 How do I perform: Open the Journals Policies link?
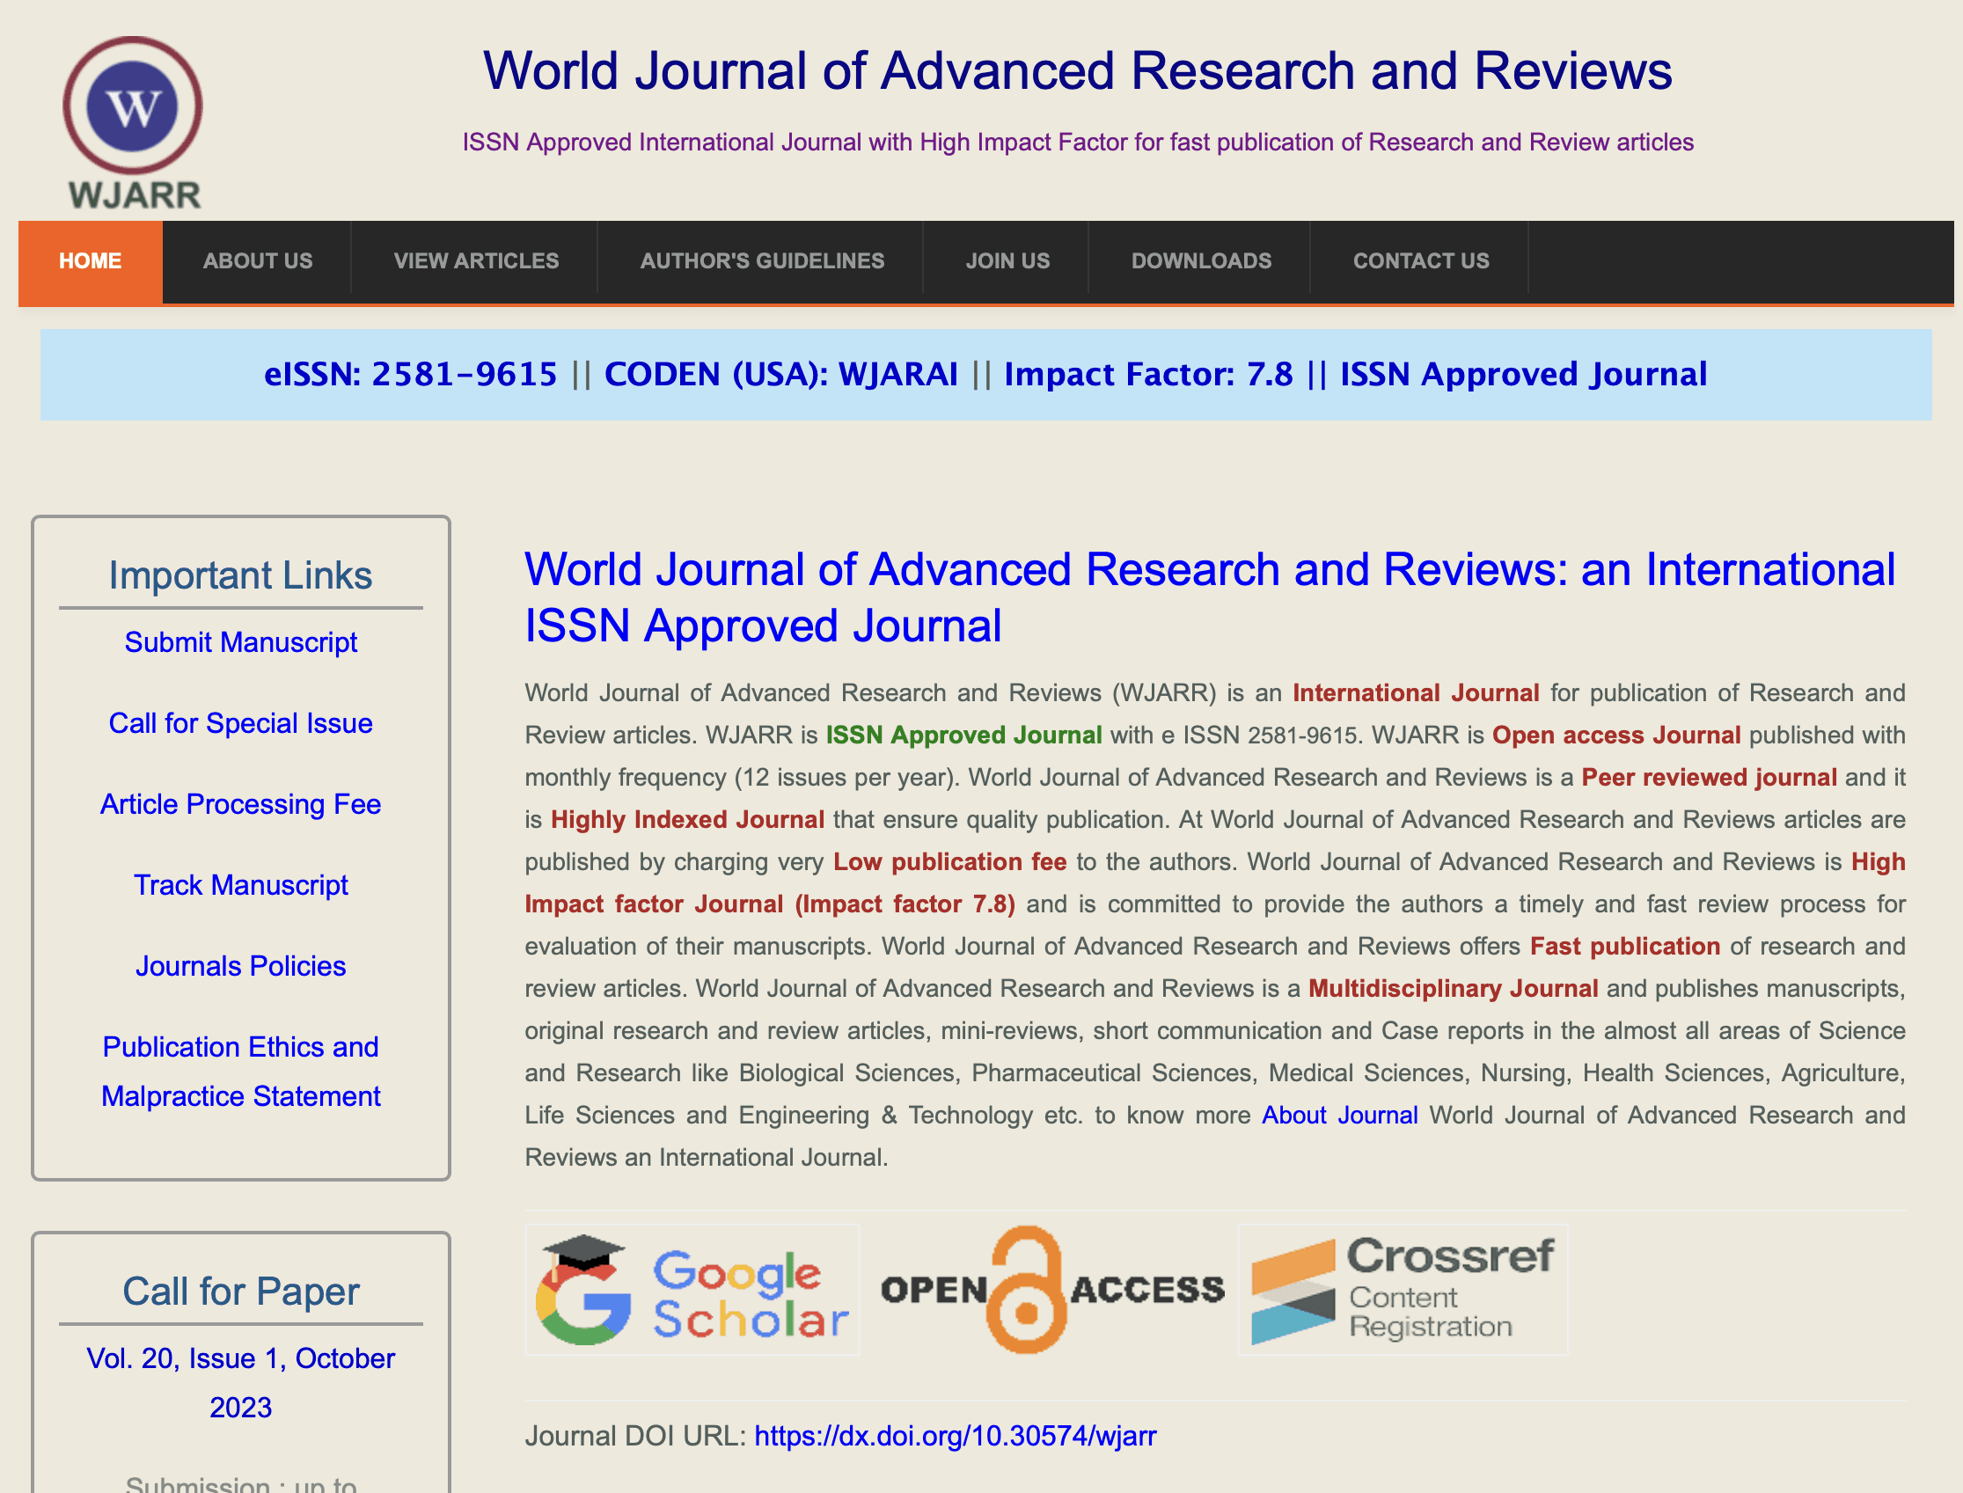(x=241, y=966)
